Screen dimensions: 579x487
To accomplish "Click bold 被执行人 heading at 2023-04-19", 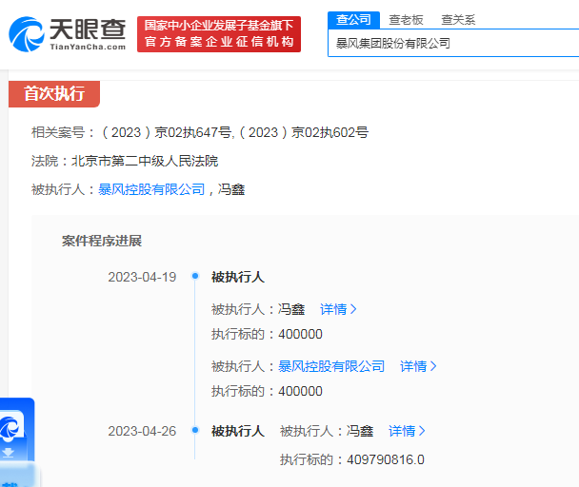I will point(238,277).
